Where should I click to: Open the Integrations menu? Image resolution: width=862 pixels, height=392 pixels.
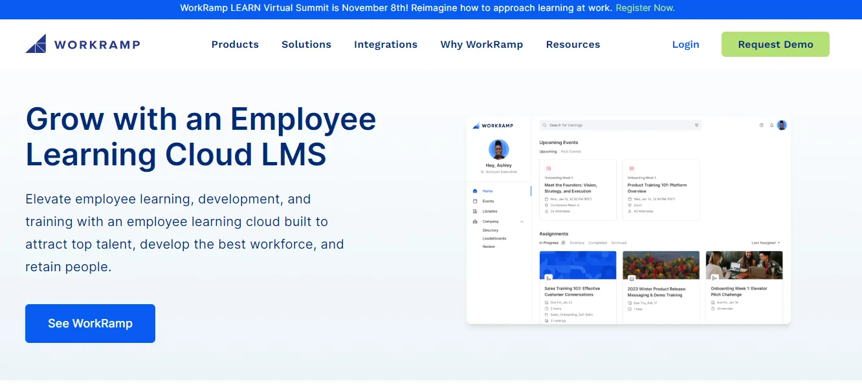386,45
